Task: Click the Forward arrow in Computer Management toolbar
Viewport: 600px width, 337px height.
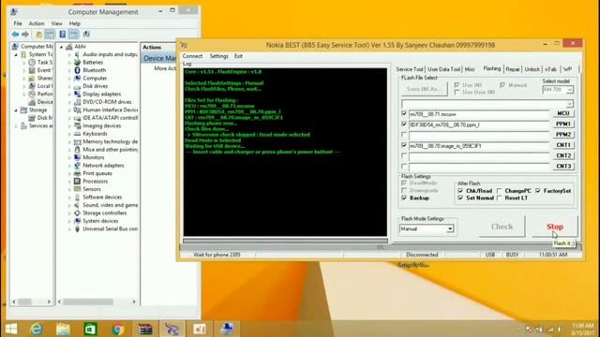Action: click(x=25, y=35)
